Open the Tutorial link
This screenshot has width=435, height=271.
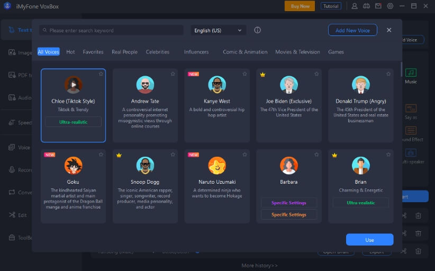pyautogui.click(x=331, y=6)
